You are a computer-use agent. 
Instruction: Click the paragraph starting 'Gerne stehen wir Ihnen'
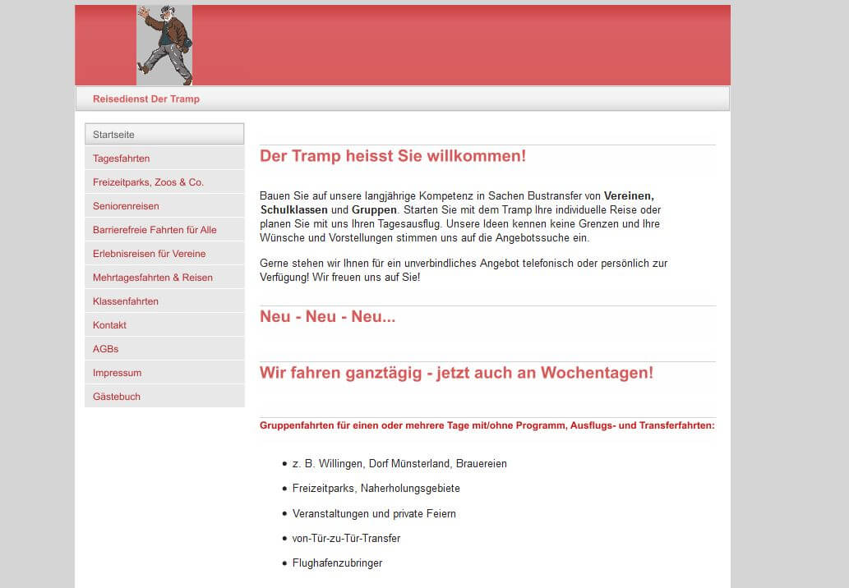tap(464, 270)
